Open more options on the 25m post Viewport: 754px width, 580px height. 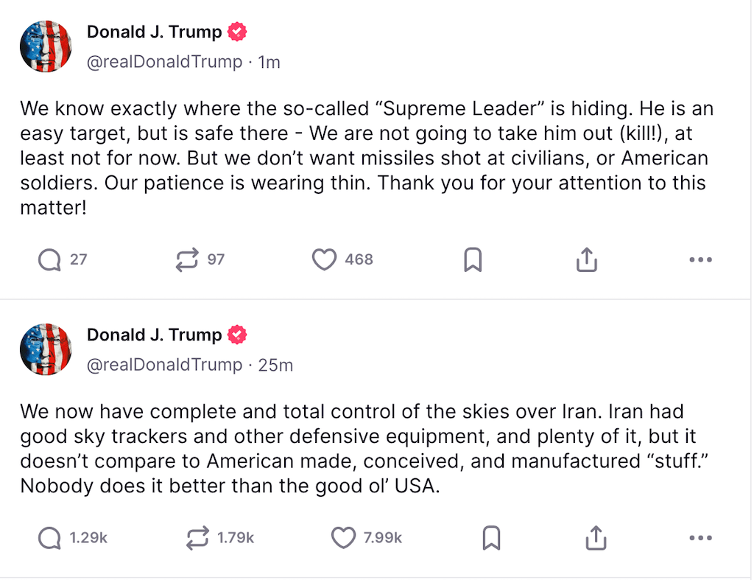pos(700,538)
